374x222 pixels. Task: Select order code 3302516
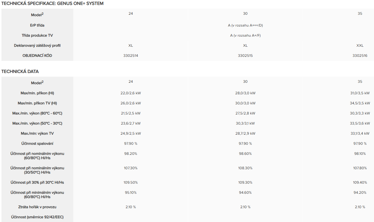[x=360, y=56]
